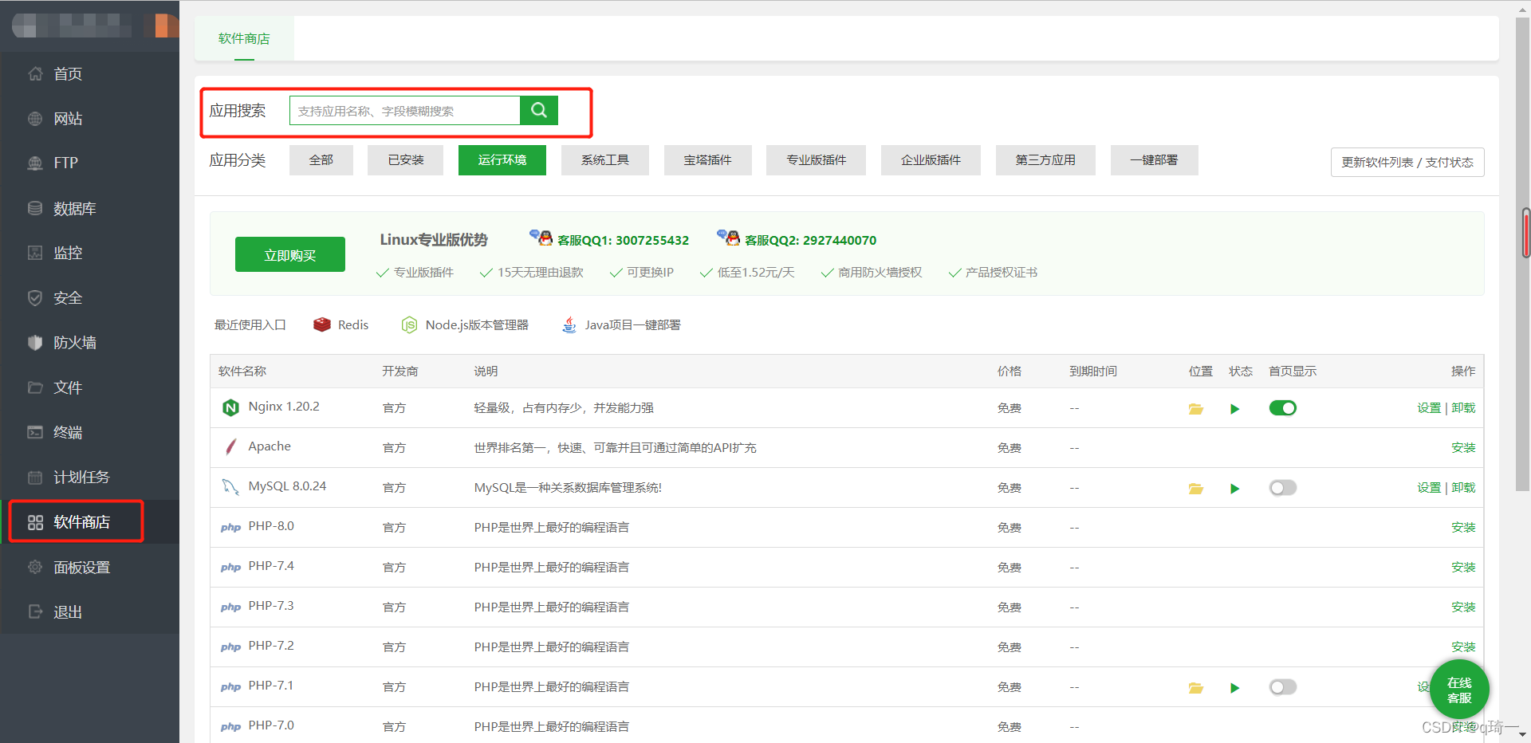
Task: Click 安装 install for Apache
Action: [x=1463, y=448]
